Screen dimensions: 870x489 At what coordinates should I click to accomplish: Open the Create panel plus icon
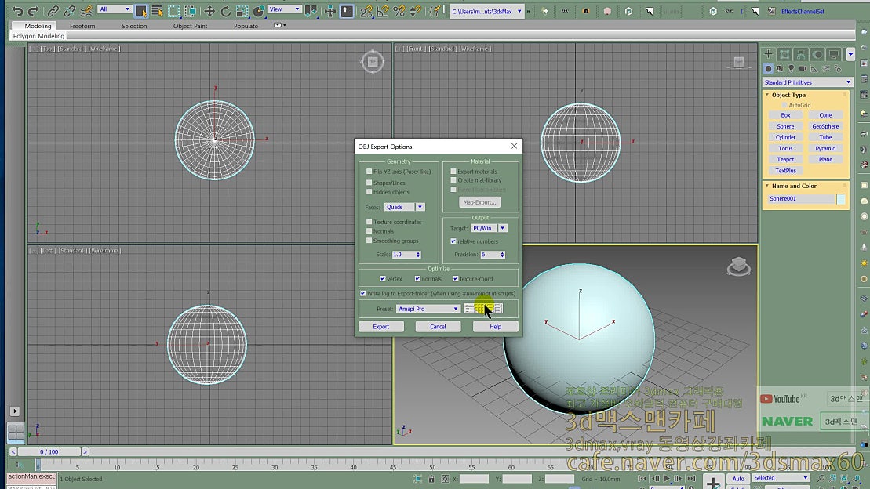point(768,54)
